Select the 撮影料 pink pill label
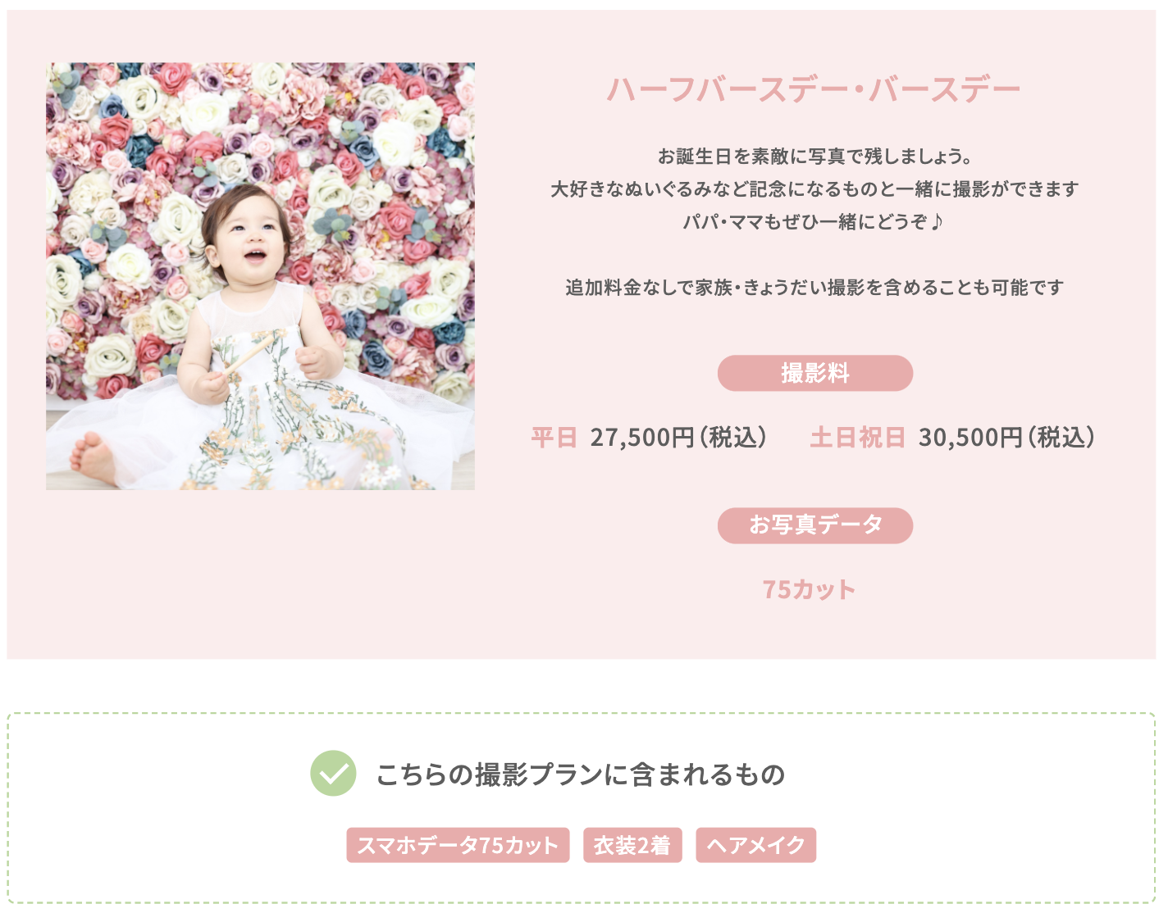1168x913 pixels. [x=815, y=373]
